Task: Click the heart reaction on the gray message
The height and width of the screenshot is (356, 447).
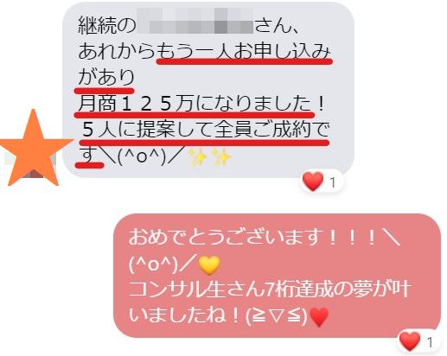Action: click(x=313, y=181)
